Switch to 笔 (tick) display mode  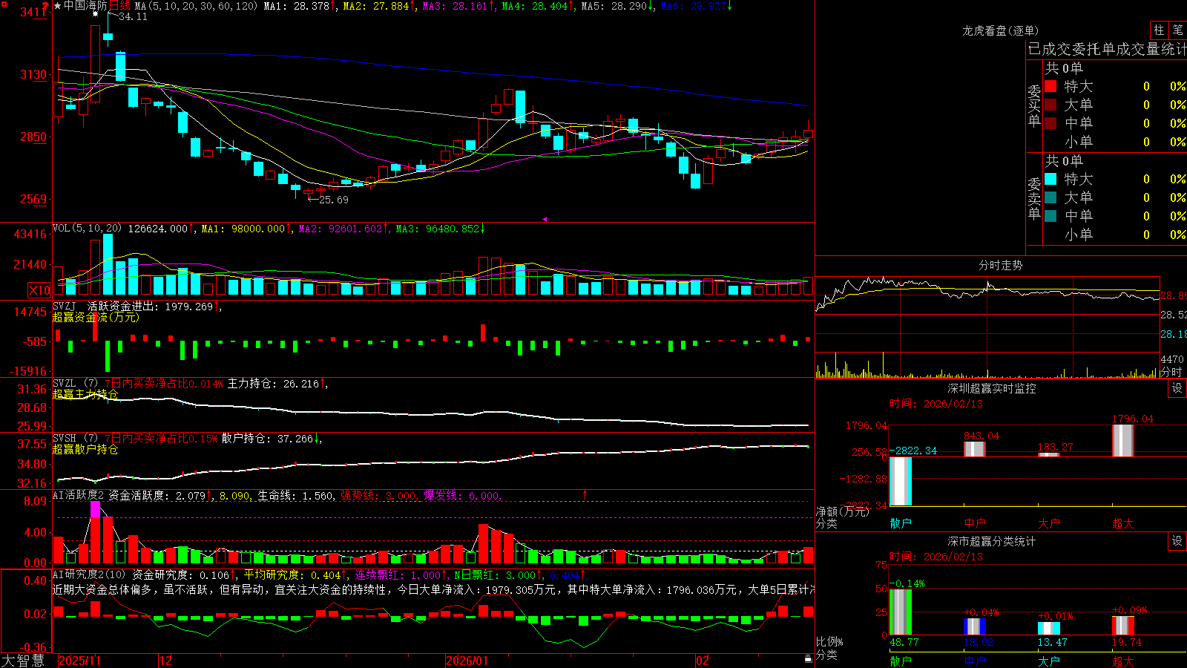click(x=1177, y=30)
